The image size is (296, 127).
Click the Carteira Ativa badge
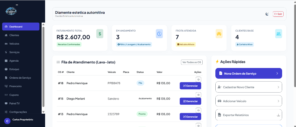245,45
